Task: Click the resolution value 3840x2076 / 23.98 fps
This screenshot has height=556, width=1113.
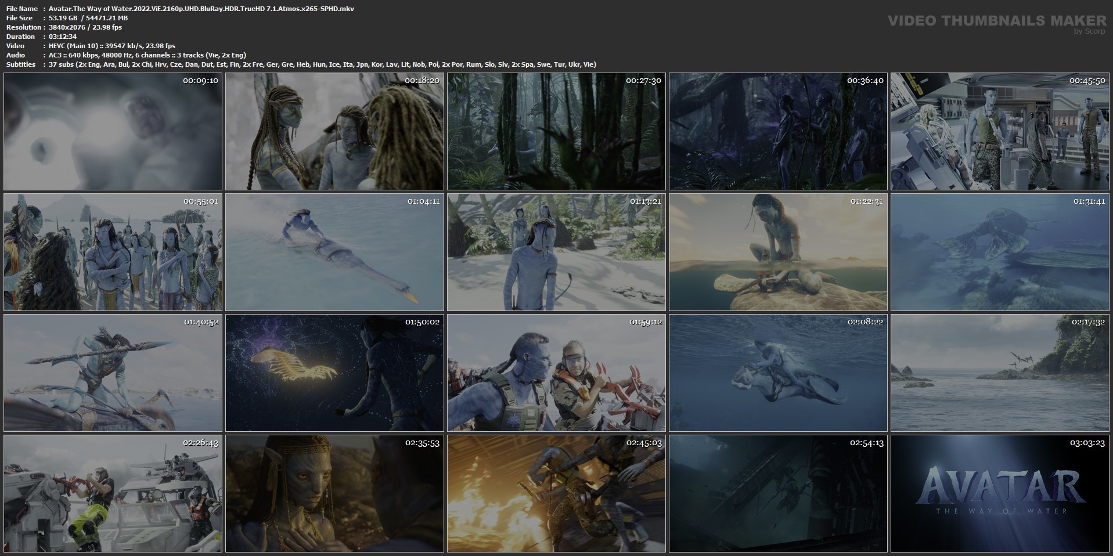Action: click(x=85, y=27)
